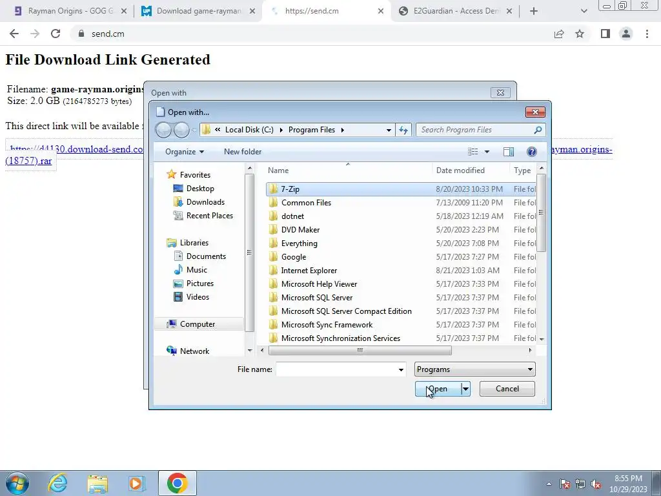Open the File name dropdown arrow
This screenshot has width=661, height=496.
click(x=401, y=369)
